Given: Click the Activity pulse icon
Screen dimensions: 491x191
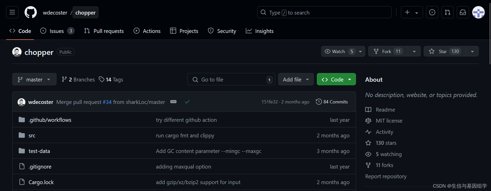Looking at the screenshot, I should click(x=368, y=132).
